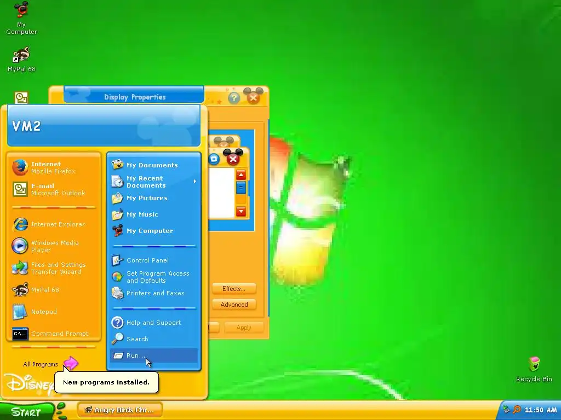Click Outlook icon behind Start menu on desktop

(x=21, y=98)
